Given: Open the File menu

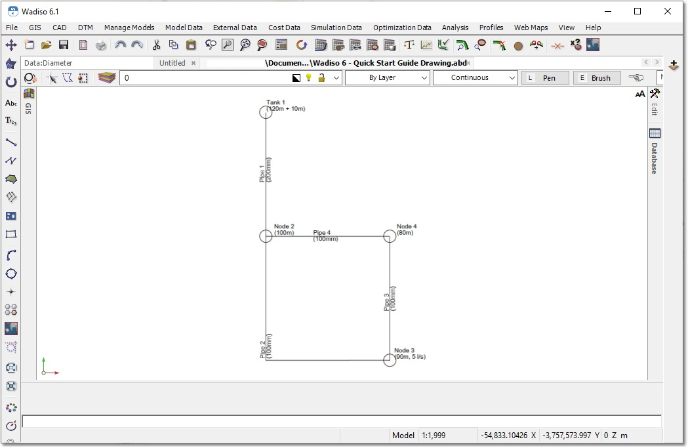Looking at the screenshot, I should 12,28.
